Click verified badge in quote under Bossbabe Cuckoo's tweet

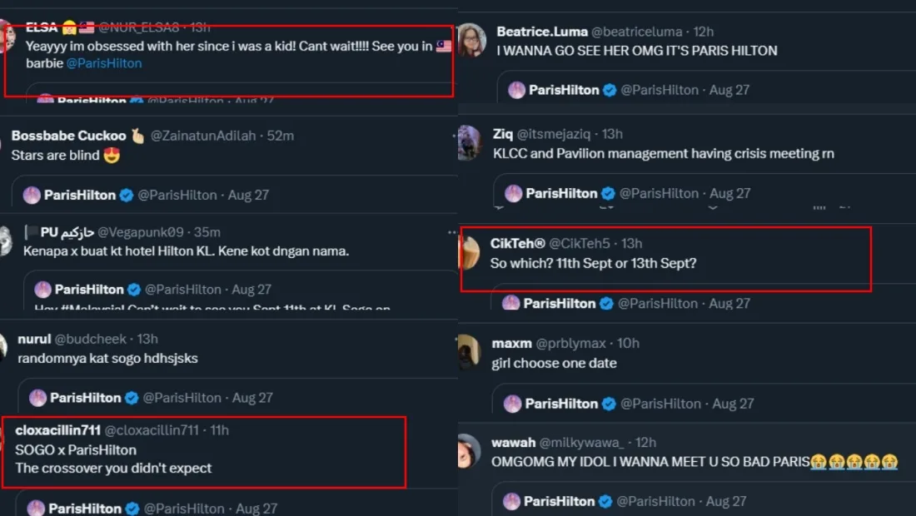[x=127, y=196]
